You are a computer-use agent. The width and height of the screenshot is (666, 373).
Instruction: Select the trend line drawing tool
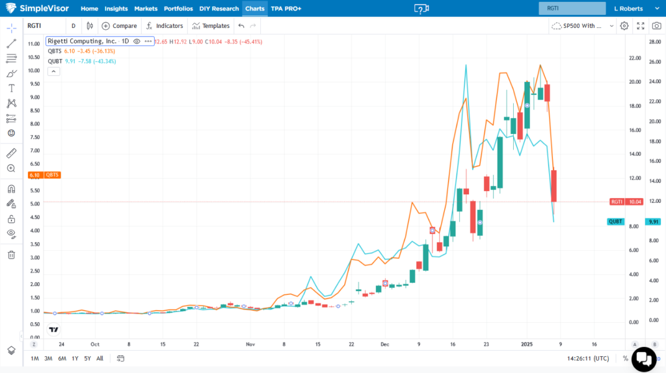tap(12, 44)
